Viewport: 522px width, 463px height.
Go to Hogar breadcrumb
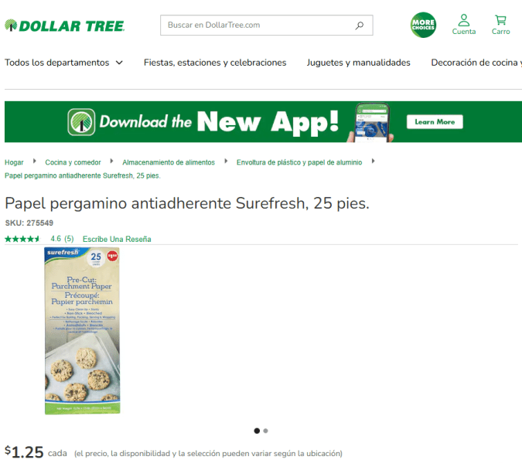(14, 162)
